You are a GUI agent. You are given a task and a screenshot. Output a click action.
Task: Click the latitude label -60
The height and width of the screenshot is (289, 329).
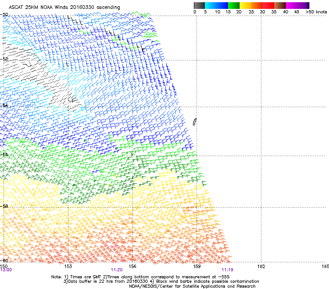pos(4,261)
